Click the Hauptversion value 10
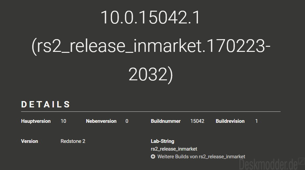This screenshot has height=170, width=305. (x=64, y=121)
